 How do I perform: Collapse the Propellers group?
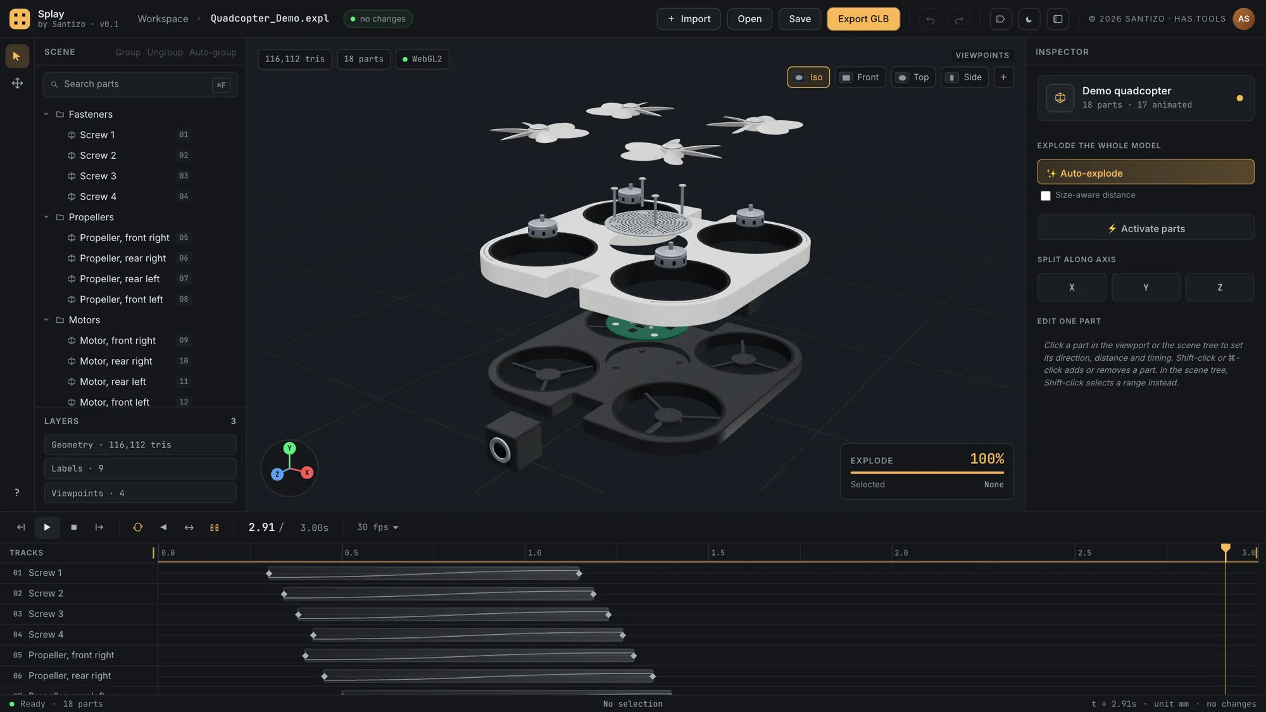click(46, 217)
